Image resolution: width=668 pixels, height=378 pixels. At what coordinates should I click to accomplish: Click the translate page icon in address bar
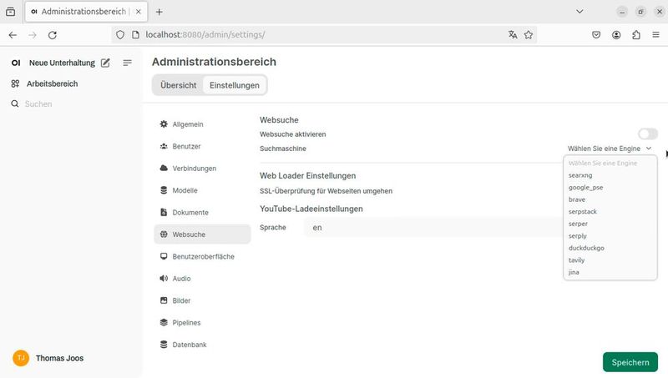pos(513,35)
